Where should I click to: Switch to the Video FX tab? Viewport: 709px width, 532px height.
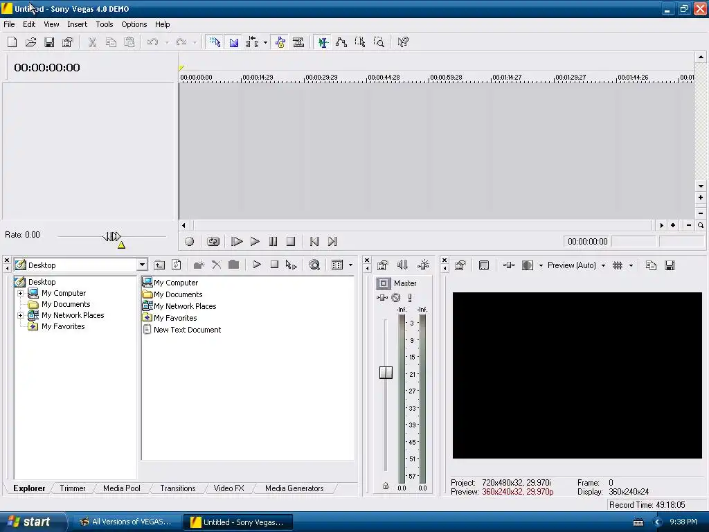228,488
